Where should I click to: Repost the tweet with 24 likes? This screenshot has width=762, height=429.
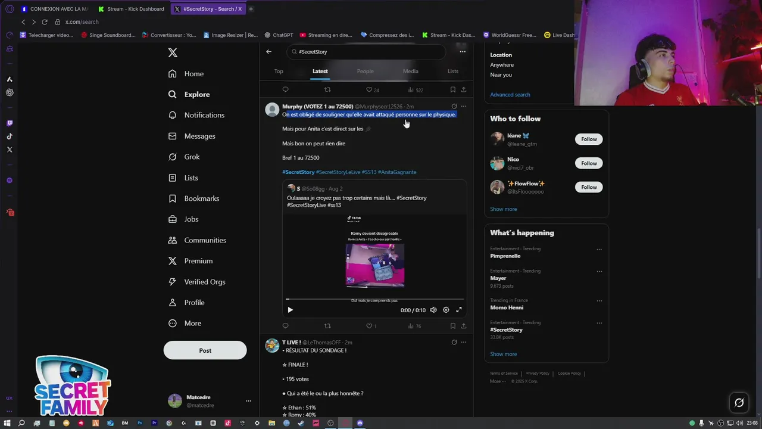click(327, 89)
